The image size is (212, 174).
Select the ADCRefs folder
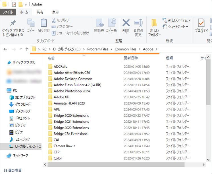(x=60, y=67)
